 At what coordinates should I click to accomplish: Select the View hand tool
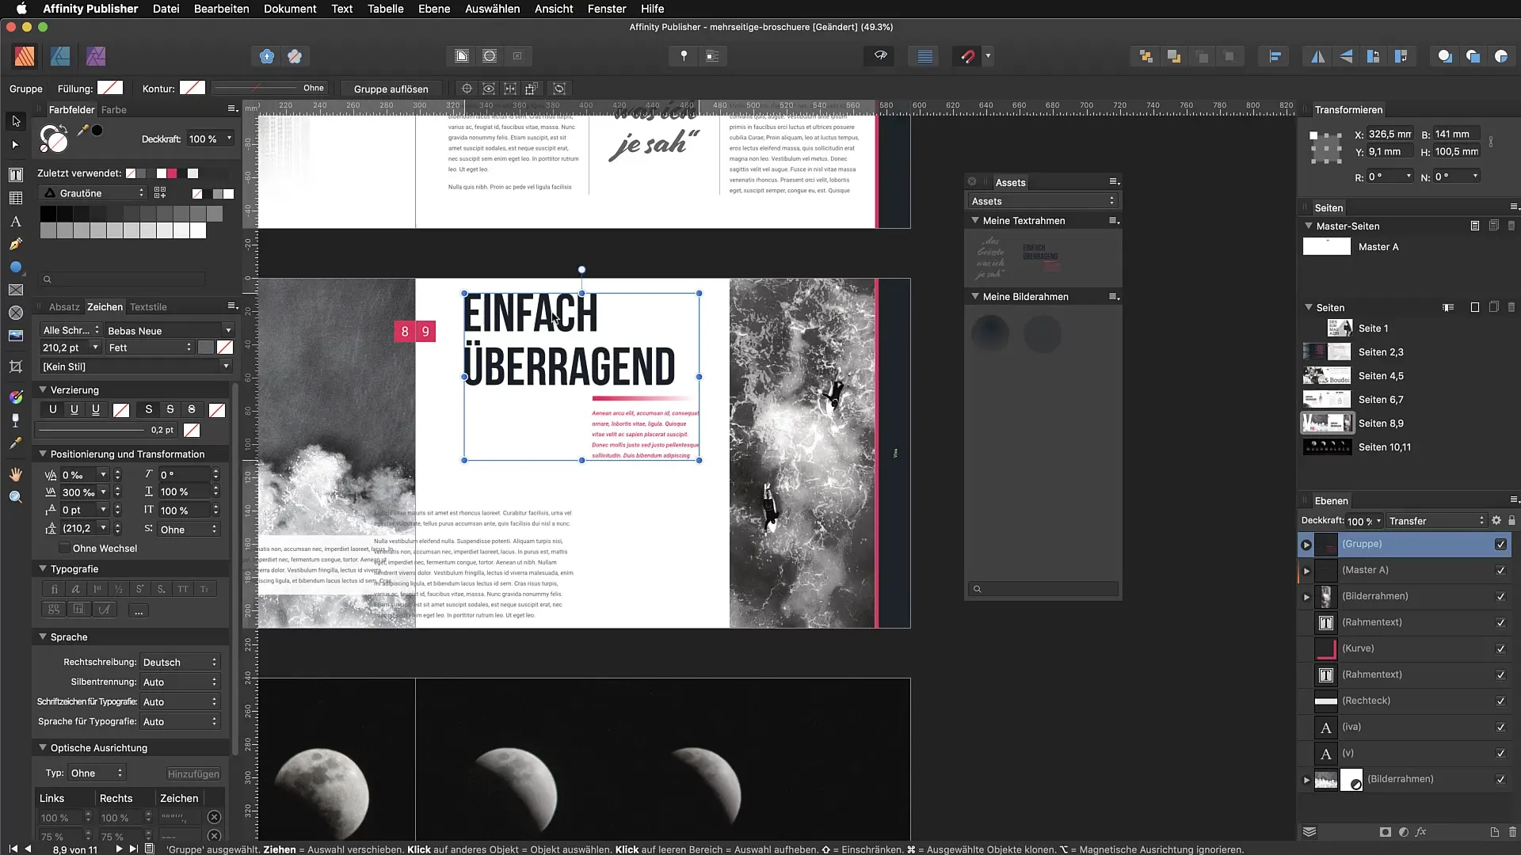(15, 474)
